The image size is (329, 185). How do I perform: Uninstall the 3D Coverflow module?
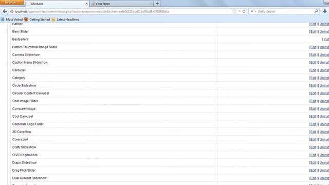[x=324, y=132]
